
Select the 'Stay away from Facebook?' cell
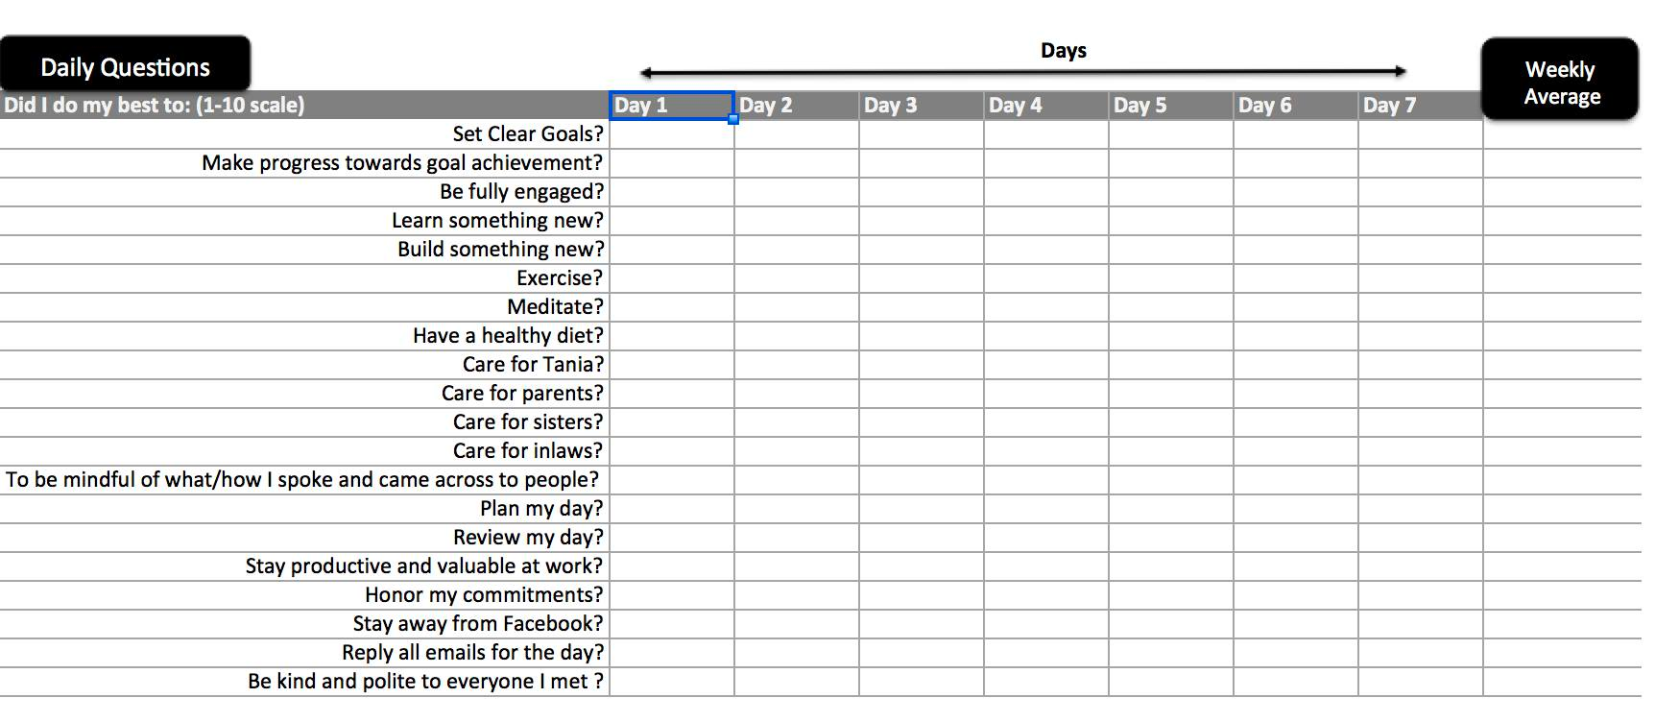click(304, 624)
